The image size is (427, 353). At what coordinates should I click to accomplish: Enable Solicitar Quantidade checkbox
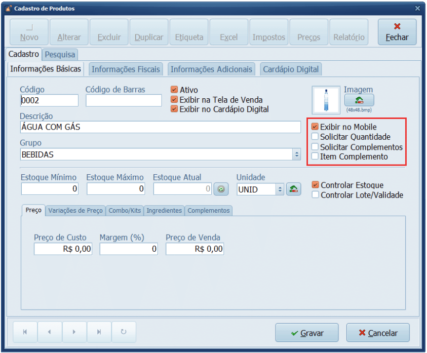pyautogui.click(x=315, y=137)
